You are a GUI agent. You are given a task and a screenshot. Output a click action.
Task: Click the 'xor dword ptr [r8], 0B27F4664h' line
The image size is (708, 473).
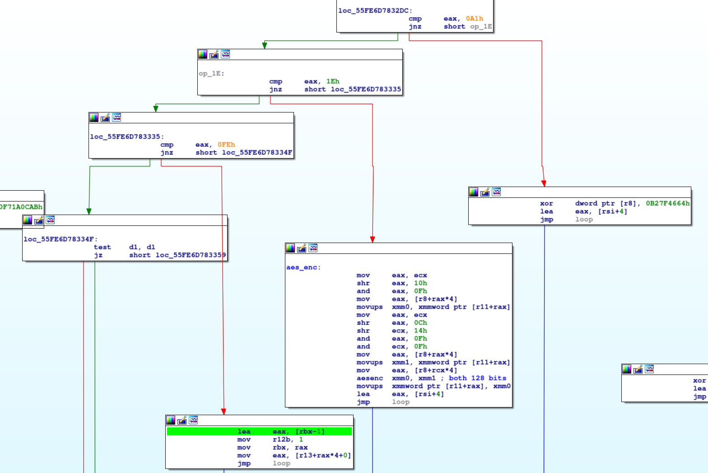click(x=615, y=203)
